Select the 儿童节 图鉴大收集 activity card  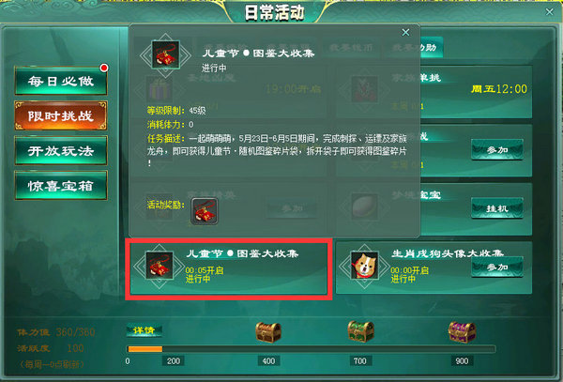pyautogui.click(x=229, y=268)
